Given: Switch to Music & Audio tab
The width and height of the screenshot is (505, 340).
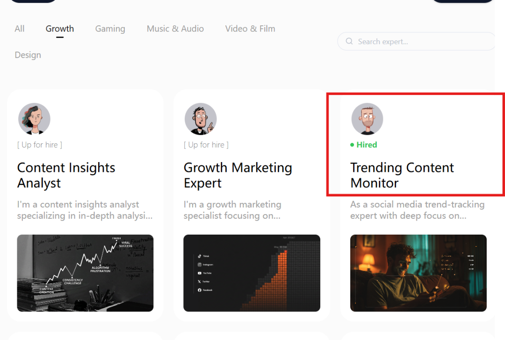Looking at the screenshot, I should coord(175,29).
